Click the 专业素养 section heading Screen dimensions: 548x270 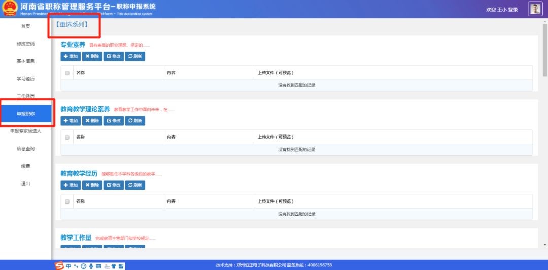73,45
